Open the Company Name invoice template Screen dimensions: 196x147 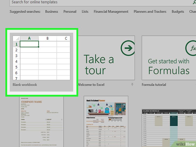point(41,122)
